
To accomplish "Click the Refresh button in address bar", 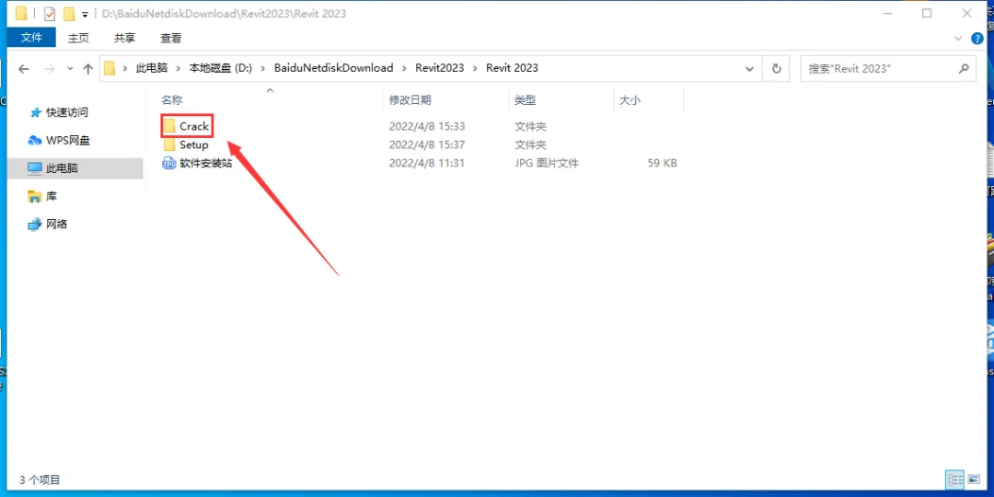I will [x=776, y=68].
